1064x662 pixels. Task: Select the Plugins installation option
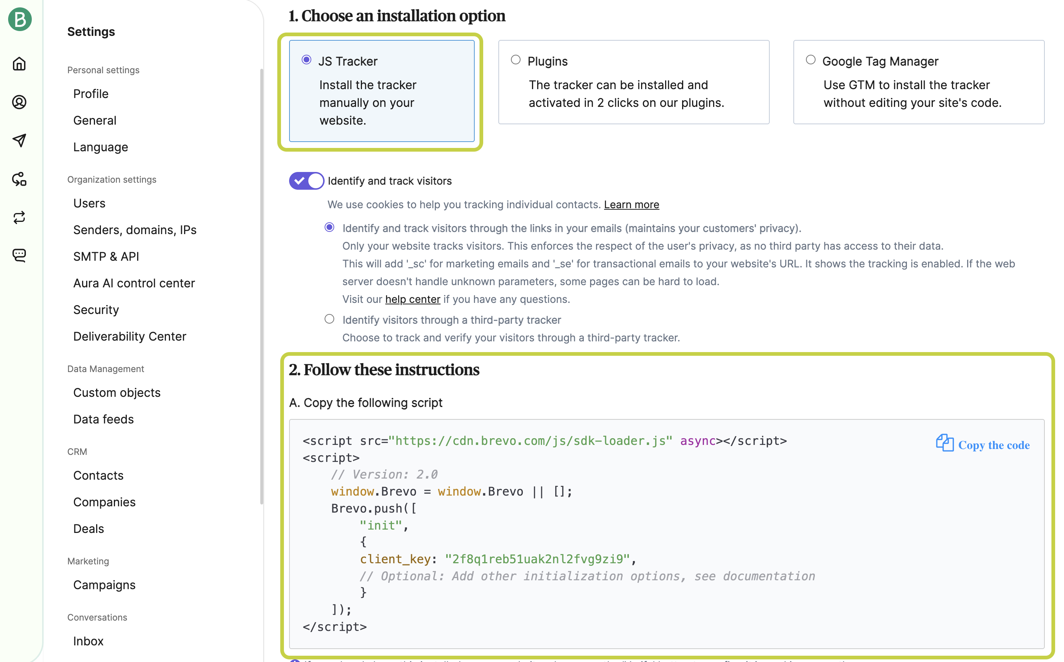516,60
